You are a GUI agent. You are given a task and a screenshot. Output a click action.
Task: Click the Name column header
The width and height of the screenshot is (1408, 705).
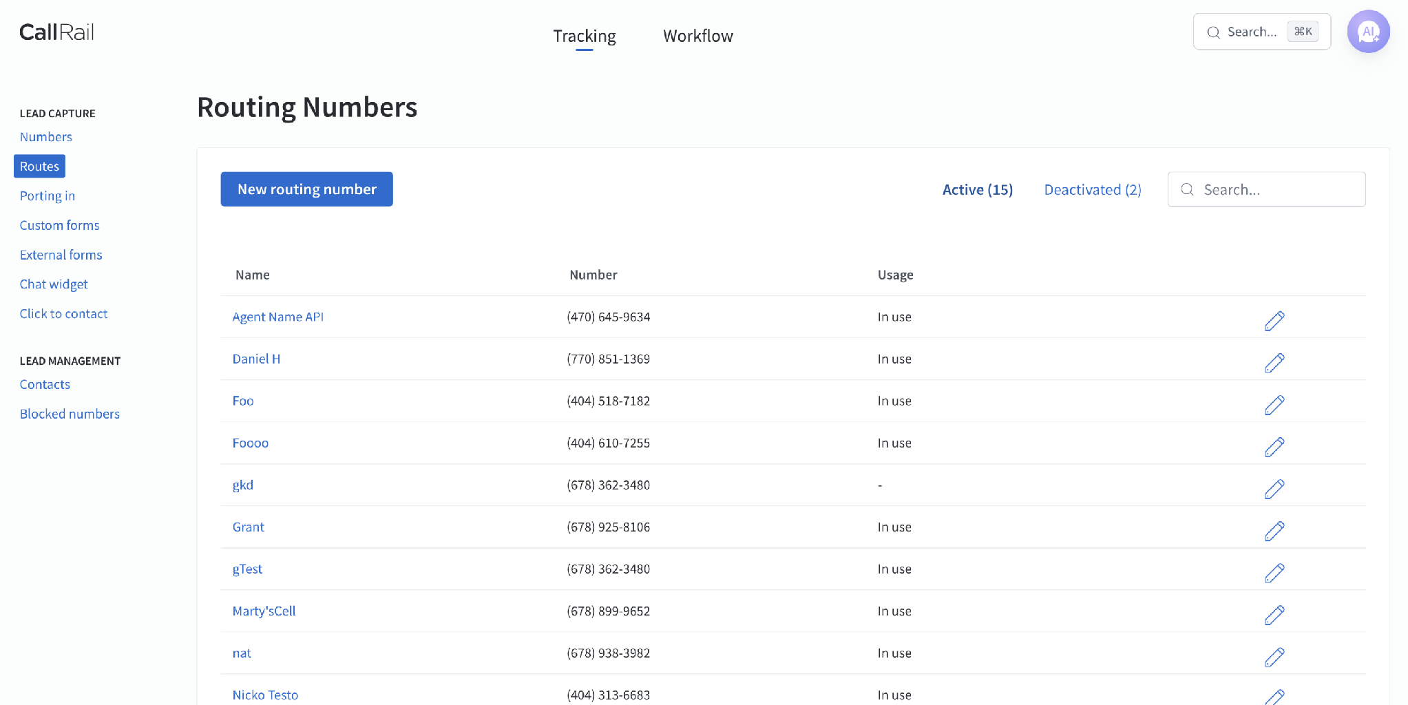tap(253, 275)
